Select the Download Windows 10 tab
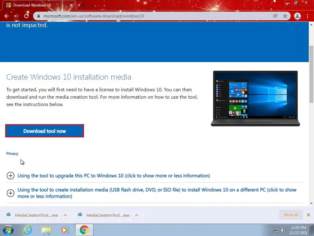 tap(39, 5)
